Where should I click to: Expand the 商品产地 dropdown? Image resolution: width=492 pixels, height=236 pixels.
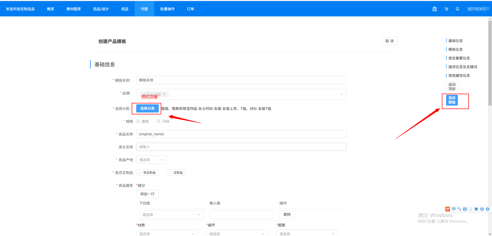click(151, 160)
